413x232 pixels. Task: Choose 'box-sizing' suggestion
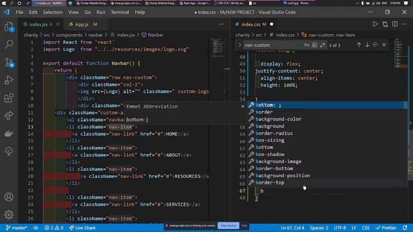pyautogui.click(x=327, y=140)
